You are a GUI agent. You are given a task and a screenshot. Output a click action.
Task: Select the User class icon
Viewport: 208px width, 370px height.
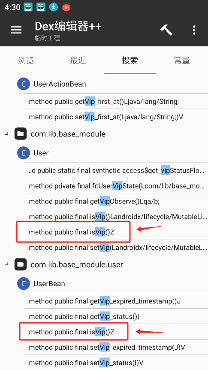[x=24, y=153]
